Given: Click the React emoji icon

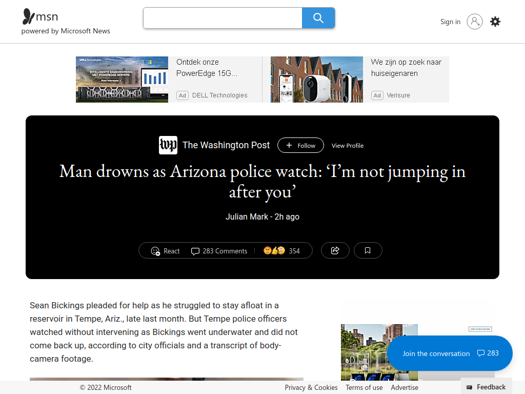Looking at the screenshot, I should pos(155,251).
